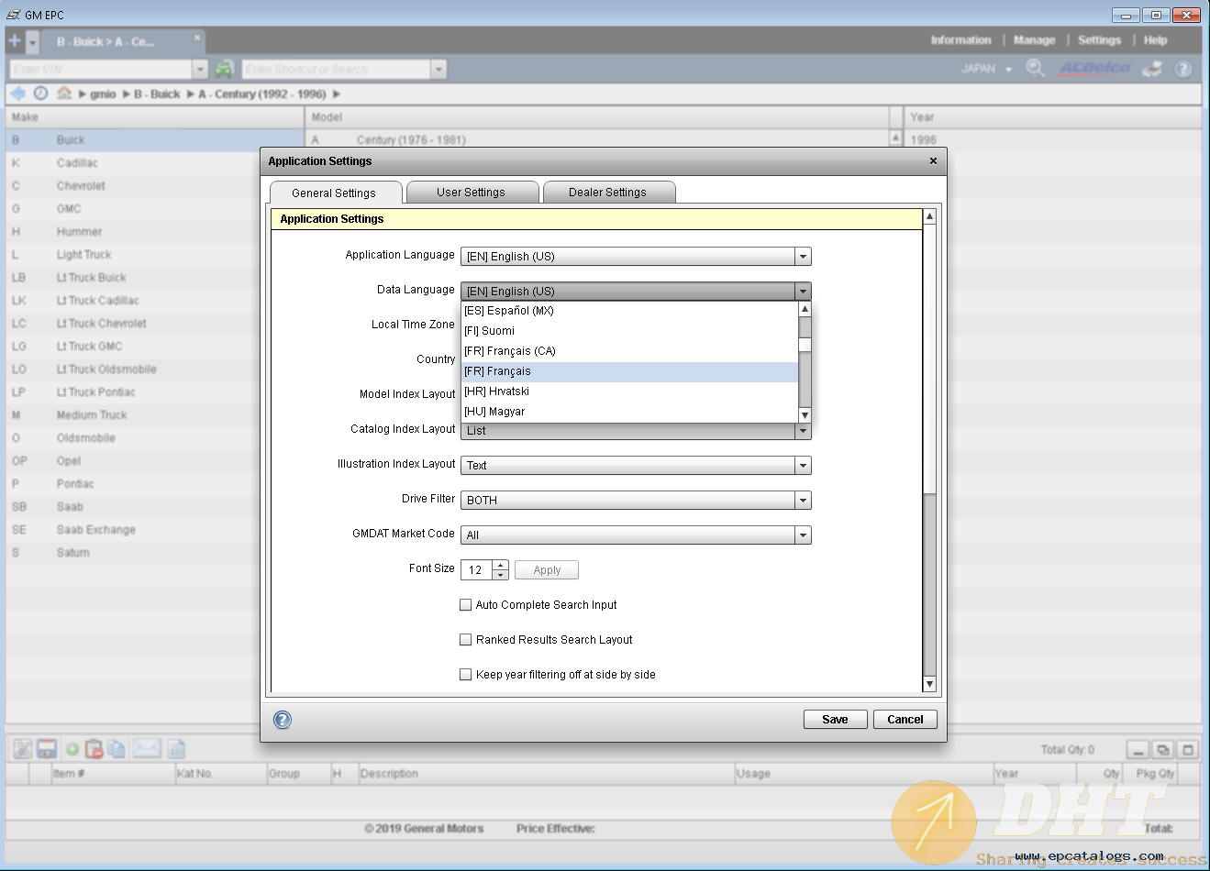The height and width of the screenshot is (871, 1210).
Task: Click the blue help icon in dialog
Action: click(283, 720)
